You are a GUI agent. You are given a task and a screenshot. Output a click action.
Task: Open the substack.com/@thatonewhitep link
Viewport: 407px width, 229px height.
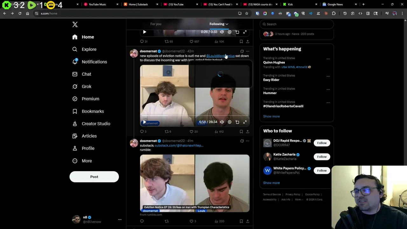(179, 146)
